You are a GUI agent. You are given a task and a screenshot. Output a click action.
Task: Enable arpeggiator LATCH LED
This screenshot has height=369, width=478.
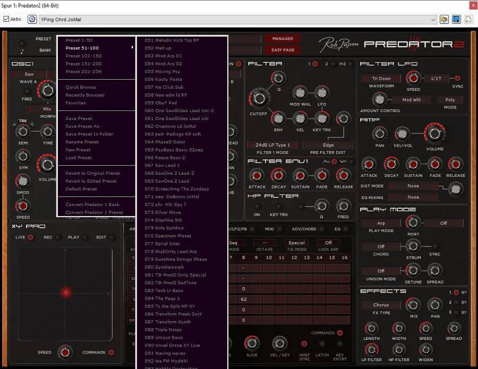coord(322,344)
